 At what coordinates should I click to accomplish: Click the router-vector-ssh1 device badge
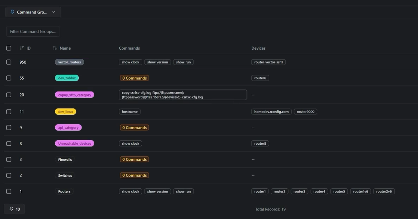(268, 62)
